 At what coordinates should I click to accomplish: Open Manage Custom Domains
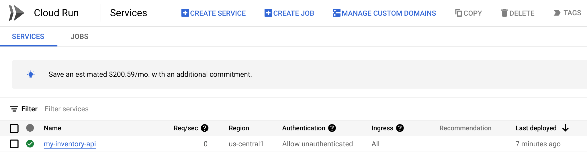click(x=384, y=13)
